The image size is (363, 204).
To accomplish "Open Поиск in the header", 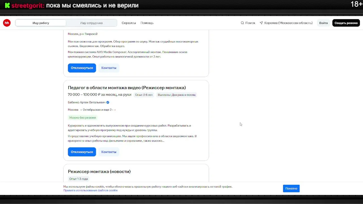I will (248, 23).
